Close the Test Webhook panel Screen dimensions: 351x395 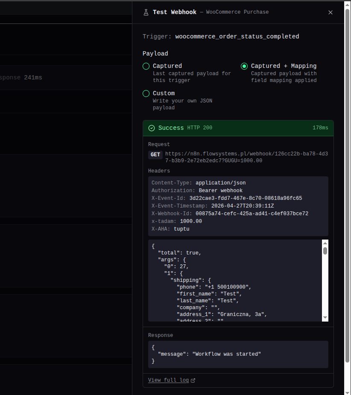[x=331, y=12]
